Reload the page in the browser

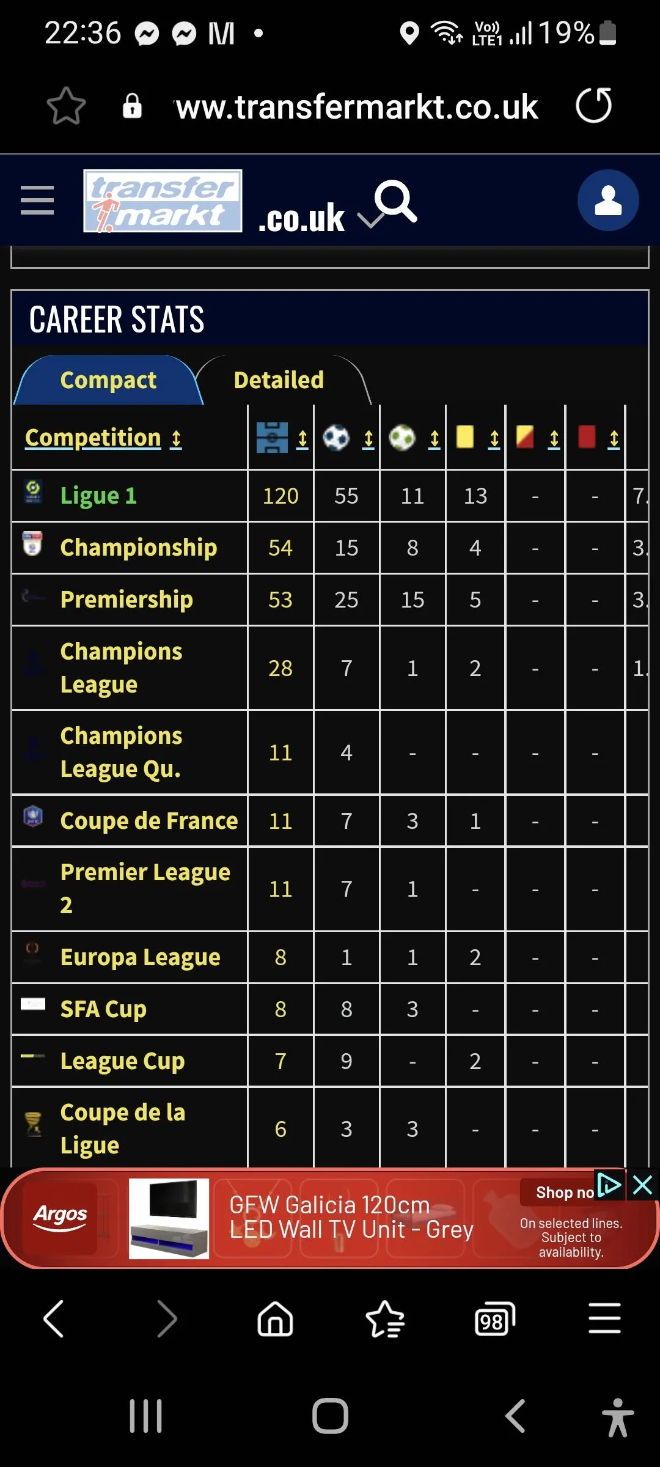[593, 106]
